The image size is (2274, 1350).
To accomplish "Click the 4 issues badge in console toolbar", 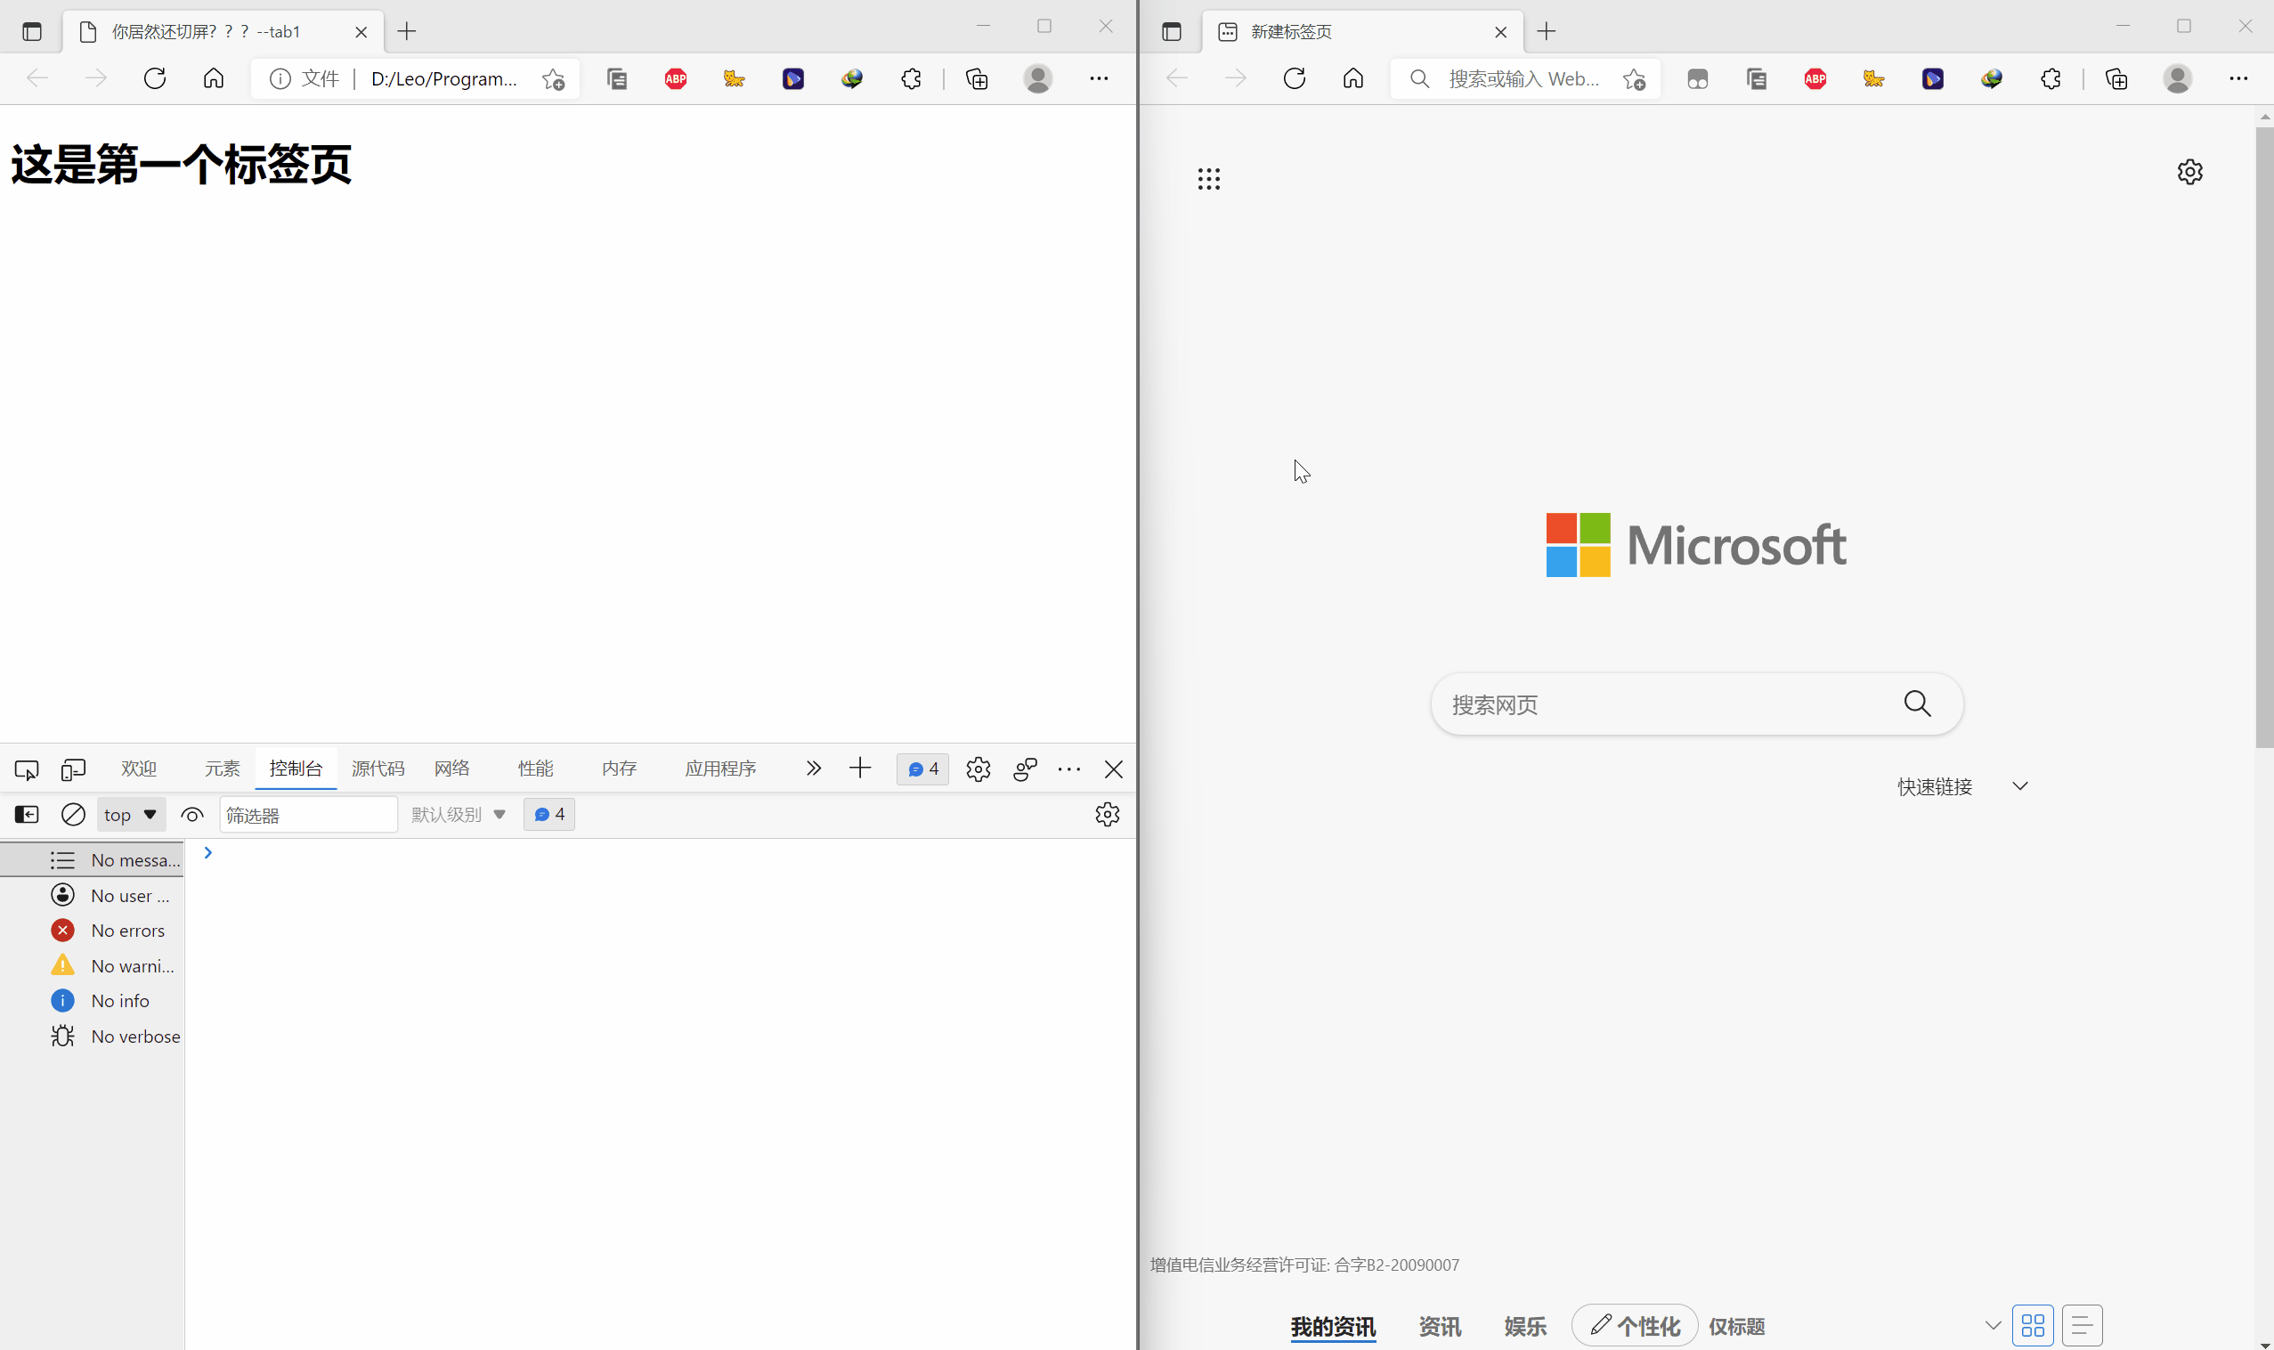I will [548, 814].
